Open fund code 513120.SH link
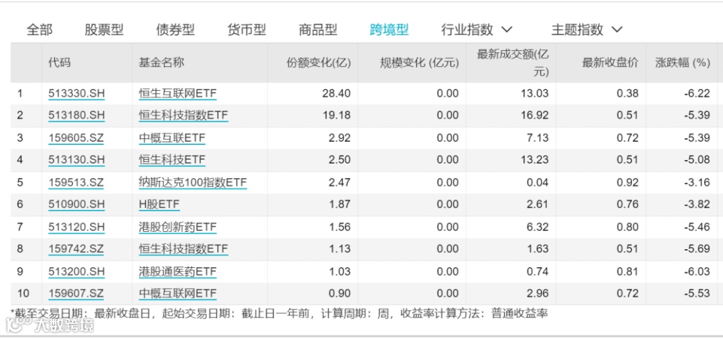The height and width of the screenshot is (338, 723). tap(76, 227)
